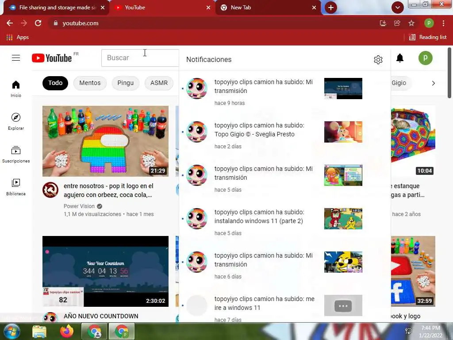Click the New Year Countdown video thumbnail
The image size is (453, 340).
[x=105, y=271]
